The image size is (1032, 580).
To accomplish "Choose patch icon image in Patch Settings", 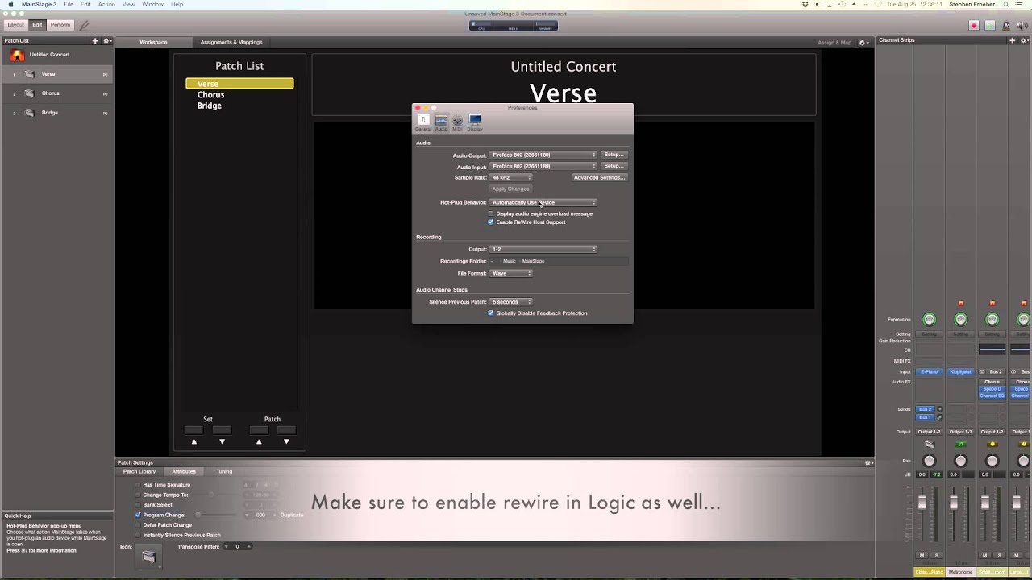I will [x=149, y=556].
